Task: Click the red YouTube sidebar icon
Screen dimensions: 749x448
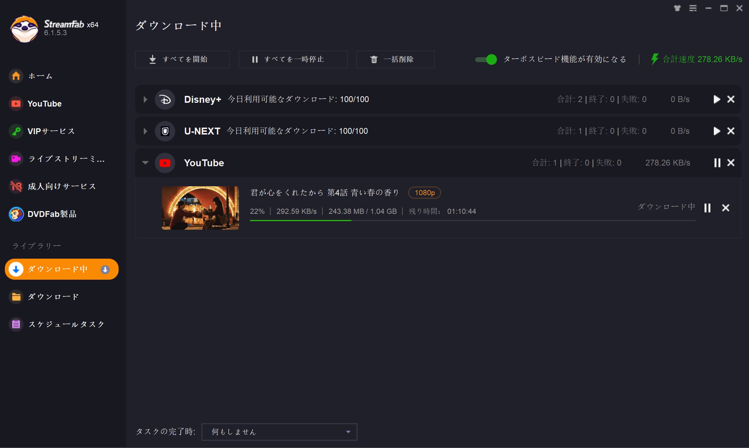Action: [16, 103]
